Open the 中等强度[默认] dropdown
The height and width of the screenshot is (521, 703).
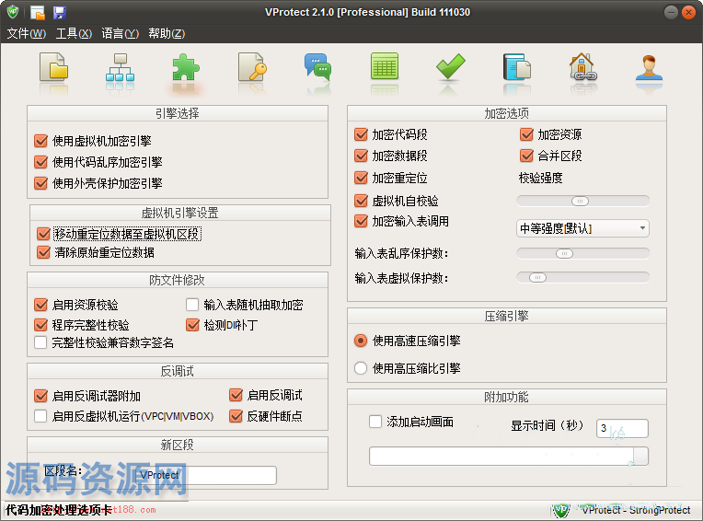pos(582,228)
